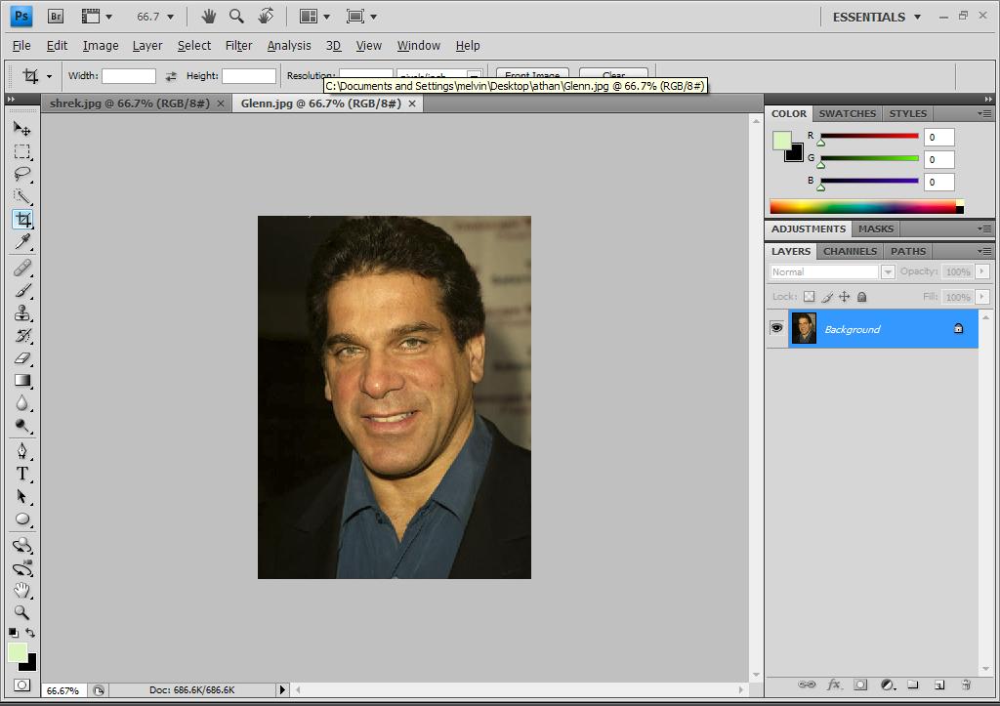Select the Pen tool
This screenshot has width=1000, height=706.
point(22,451)
